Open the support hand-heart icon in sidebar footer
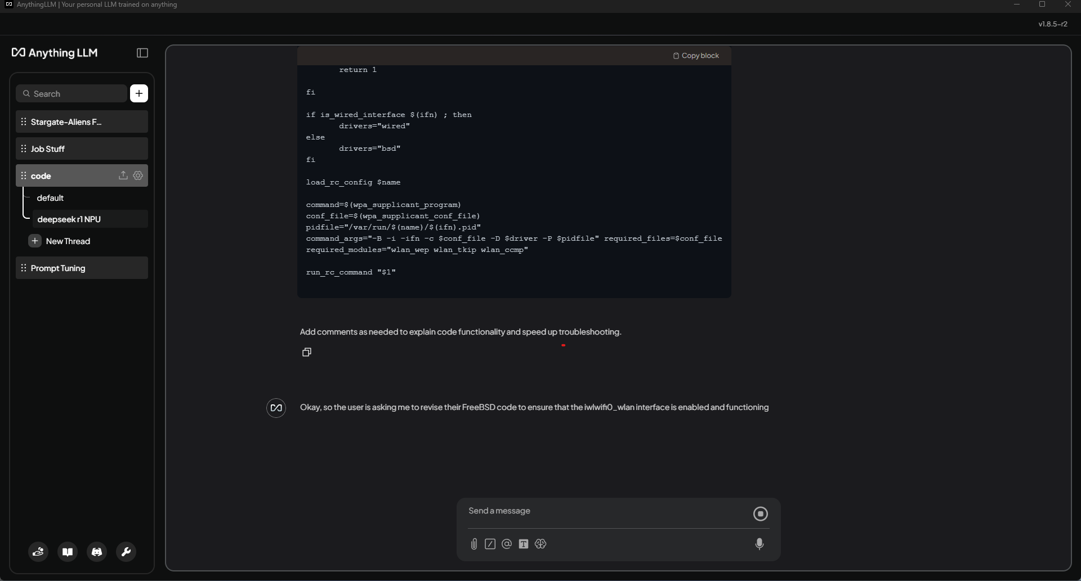This screenshot has width=1081, height=581. tap(38, 552)
